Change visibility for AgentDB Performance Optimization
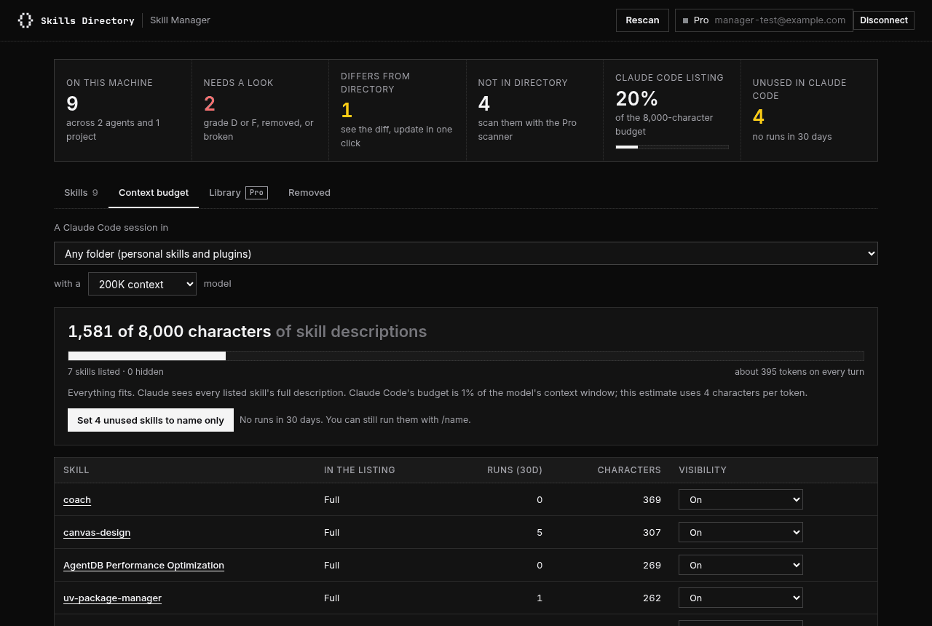The image size is (932, 626). point(741,565)
